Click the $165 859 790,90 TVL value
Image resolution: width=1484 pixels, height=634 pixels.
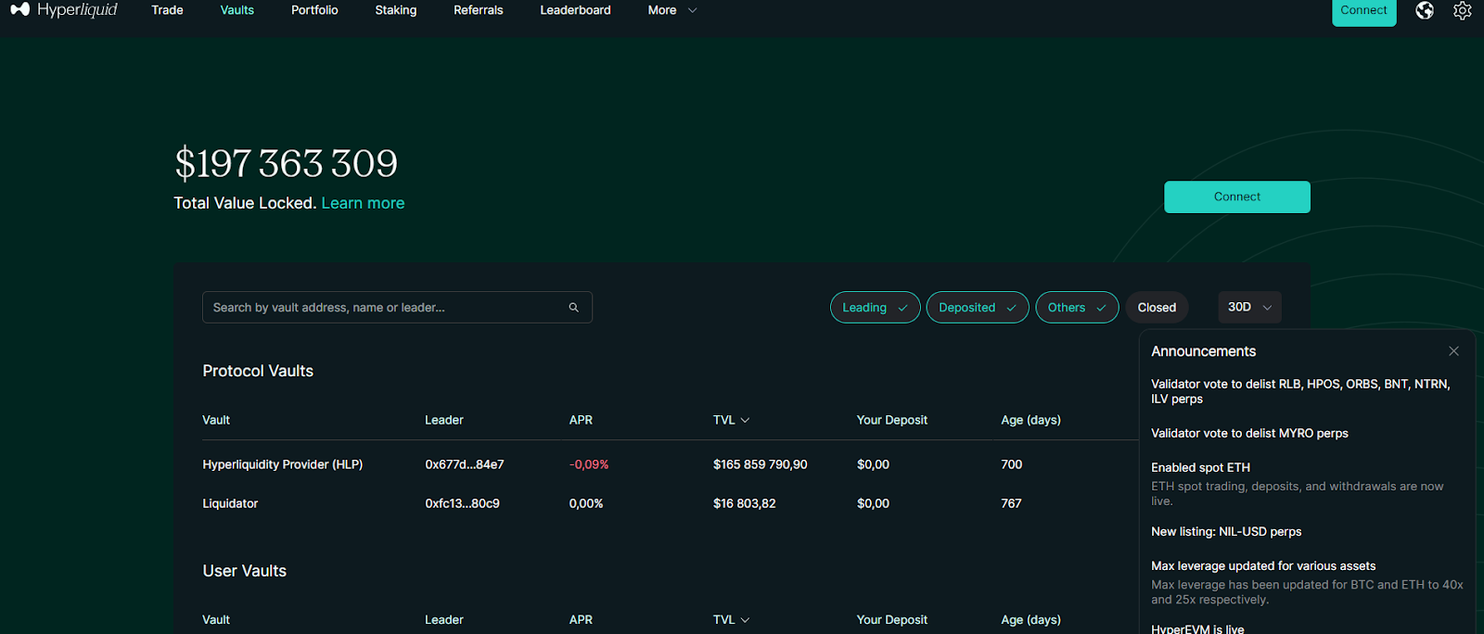coord(760,464)
